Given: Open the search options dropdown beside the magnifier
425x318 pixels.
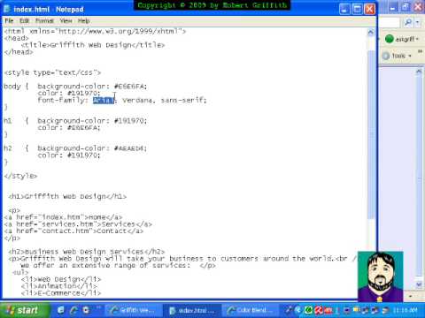Looking at the screenshot, I should 417,22.
